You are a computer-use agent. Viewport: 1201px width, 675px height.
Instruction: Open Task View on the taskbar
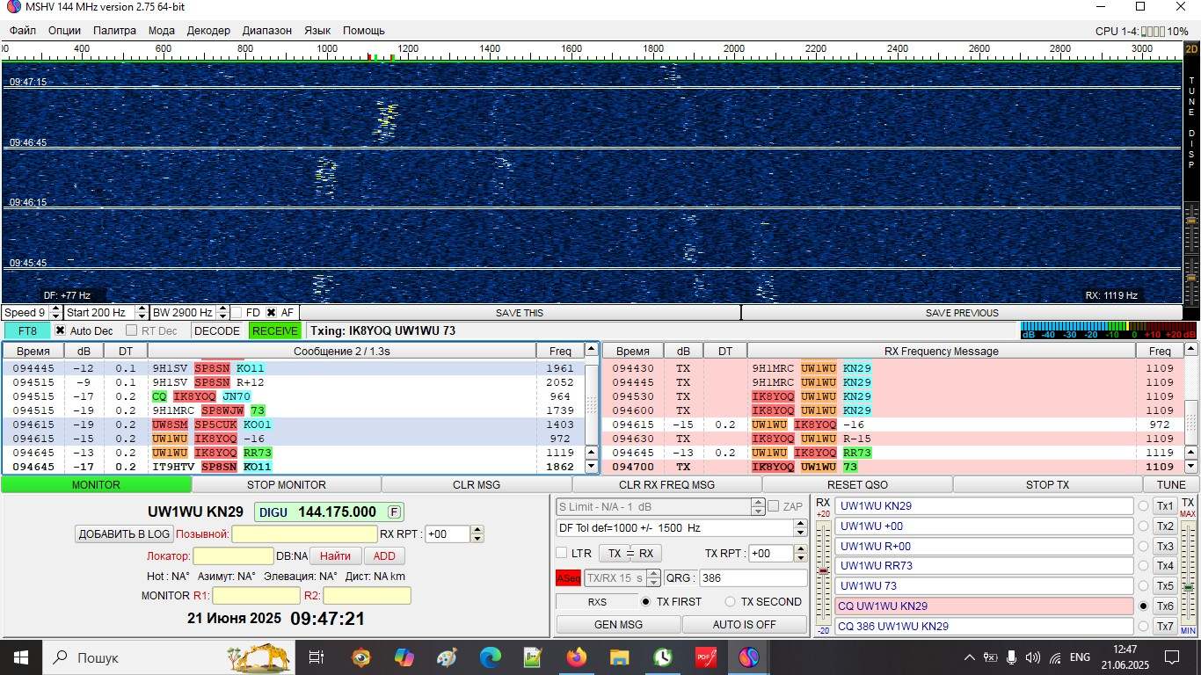pyautogui.click(x=317, y=657)
